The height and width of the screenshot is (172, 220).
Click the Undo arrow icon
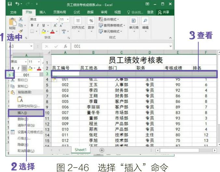(x=17, y=4)
